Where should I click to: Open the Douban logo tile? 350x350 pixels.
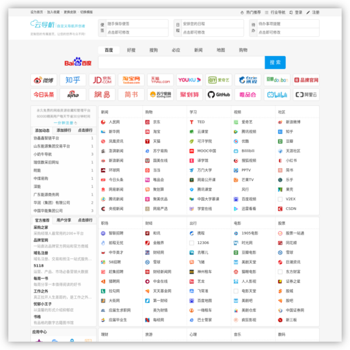pyautogui.click(x=277, y=80)
